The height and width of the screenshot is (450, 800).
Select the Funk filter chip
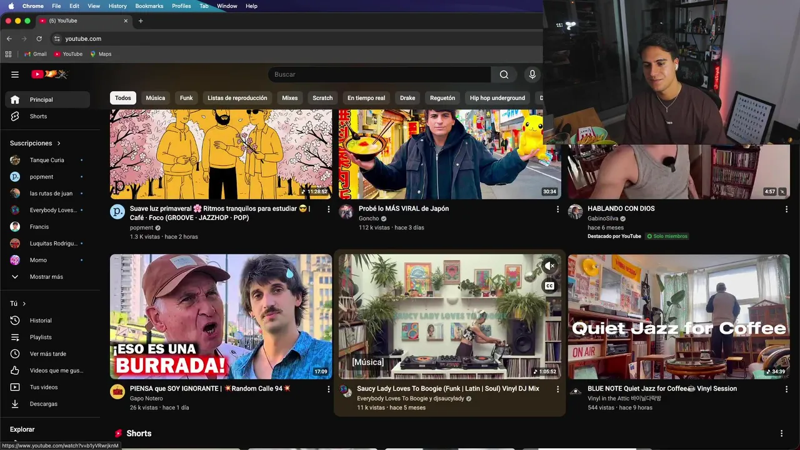[x=186, y=98]
